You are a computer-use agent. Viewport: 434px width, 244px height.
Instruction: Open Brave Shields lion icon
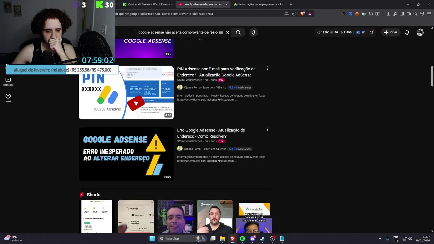pyautogui.click(x=302, y=14)
